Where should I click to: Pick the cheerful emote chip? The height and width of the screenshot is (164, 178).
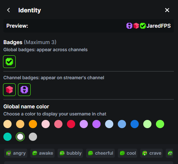coord(101,153)
